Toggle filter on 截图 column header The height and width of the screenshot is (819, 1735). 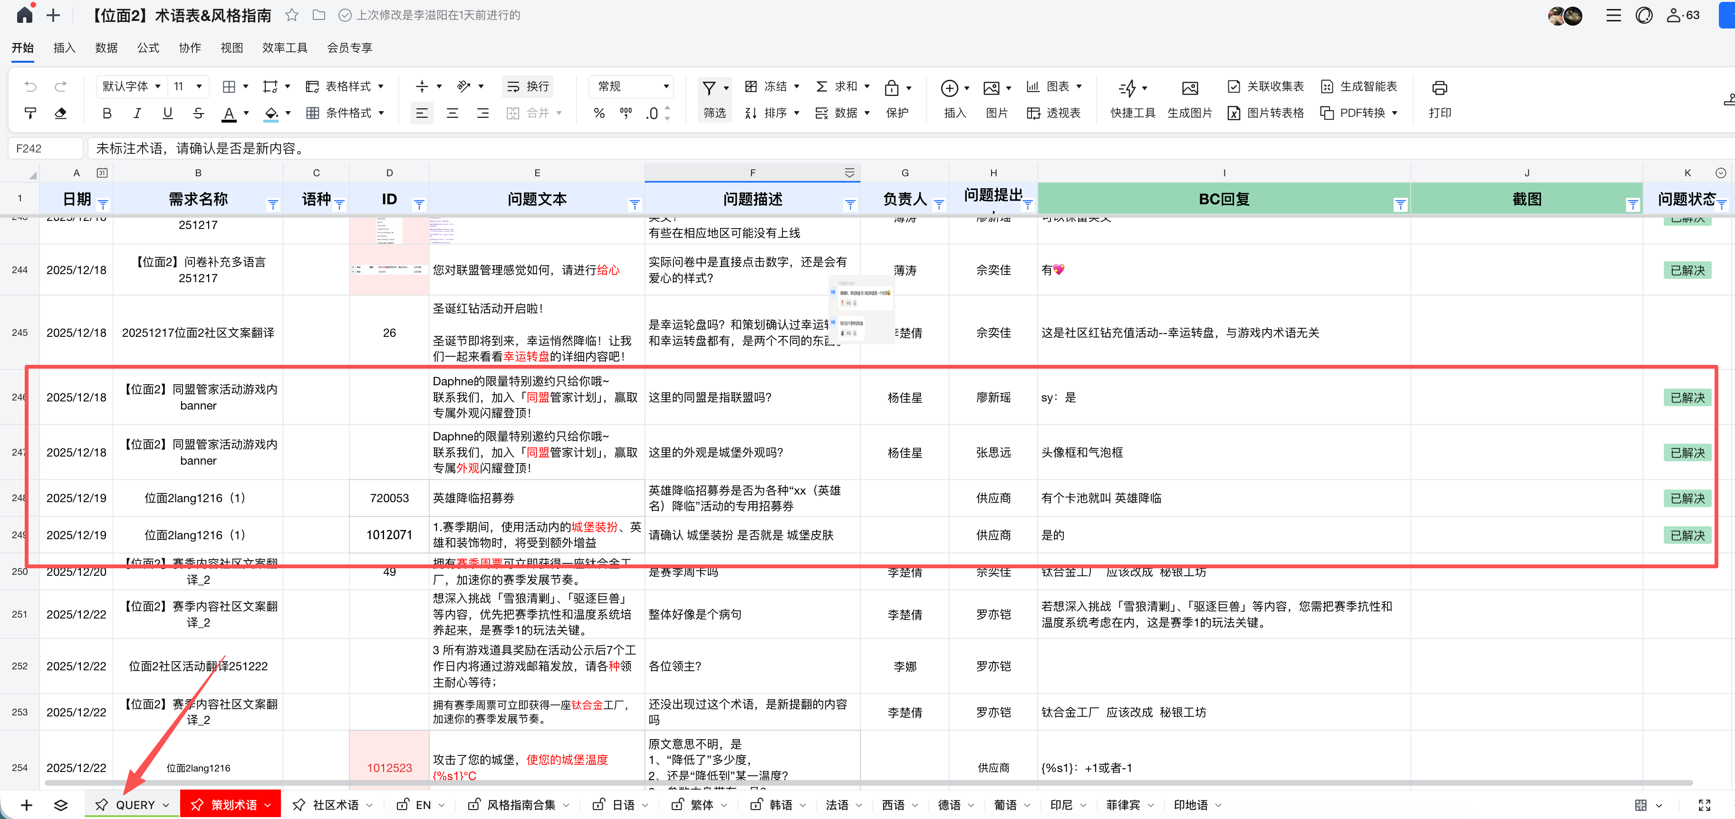click(1633, 204)
